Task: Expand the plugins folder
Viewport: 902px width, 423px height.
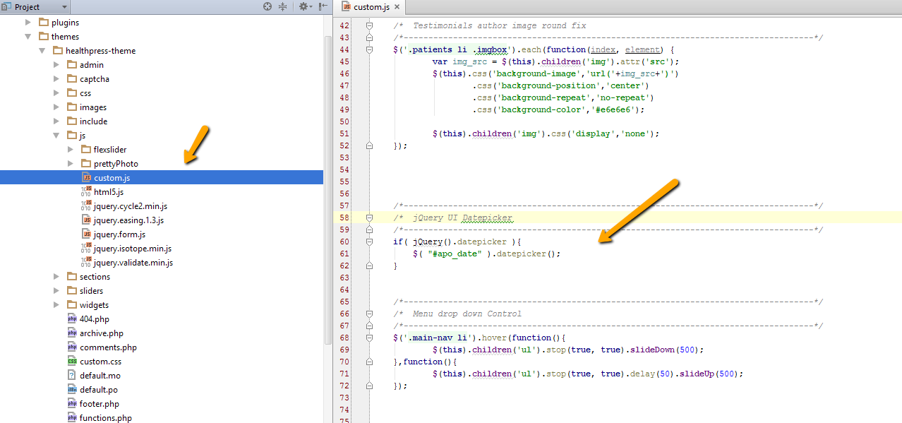Action: pos(28,23)
